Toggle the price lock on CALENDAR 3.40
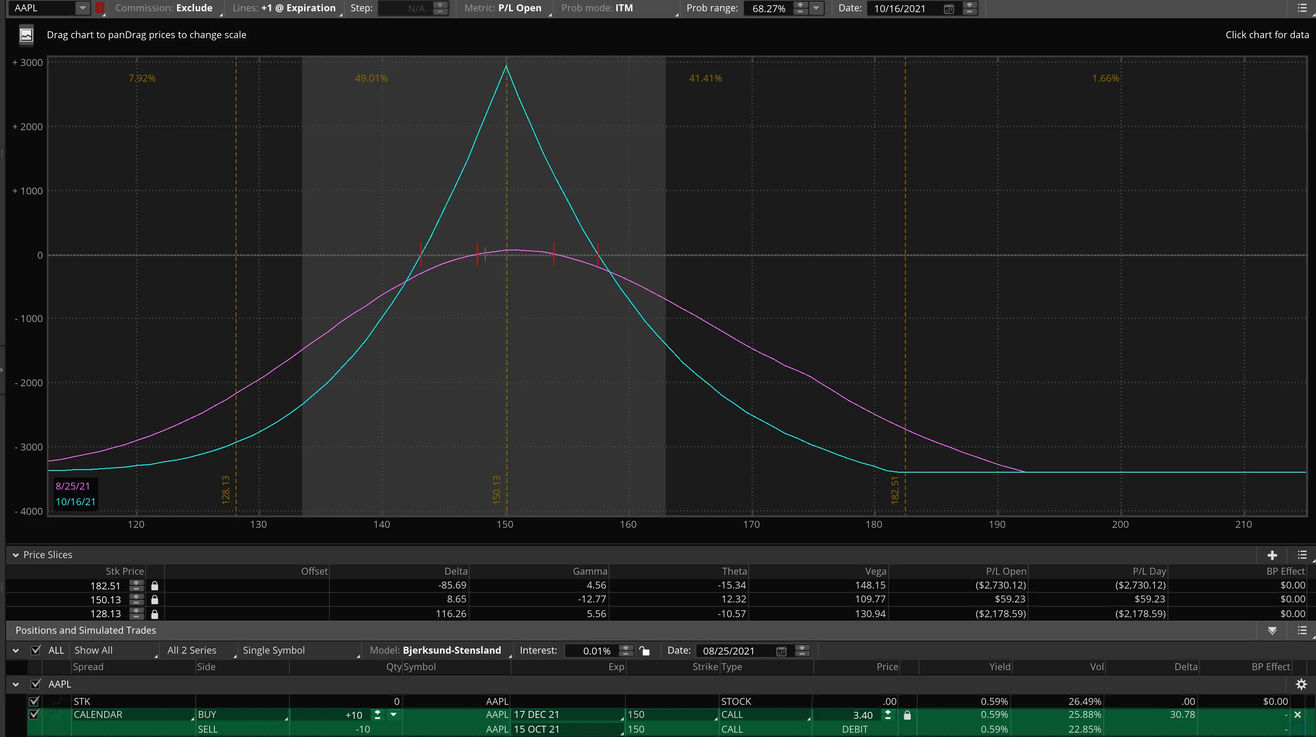The width and height of the screenshot is (1316, 737). [907, 715]
